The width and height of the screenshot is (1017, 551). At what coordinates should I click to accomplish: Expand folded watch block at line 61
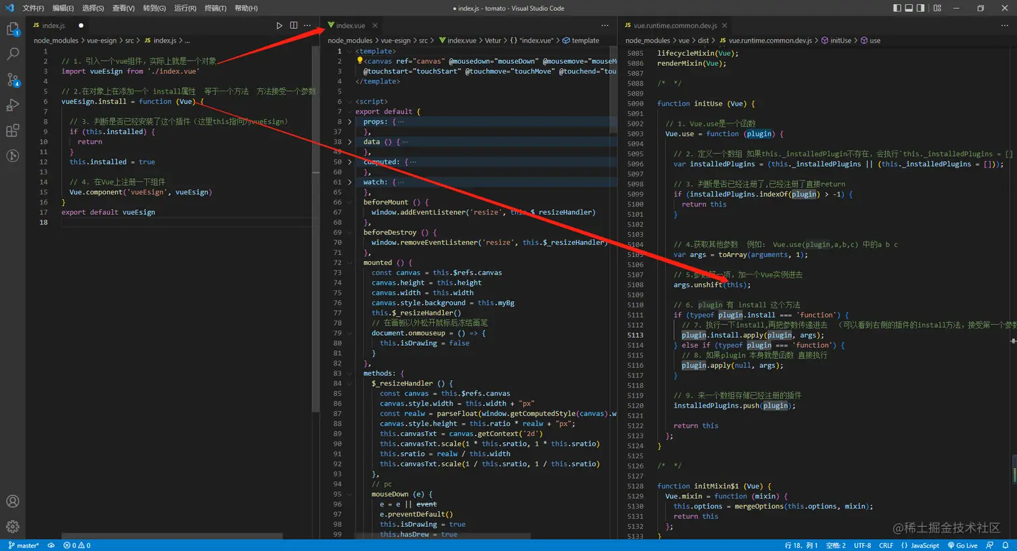coord(349,182)
